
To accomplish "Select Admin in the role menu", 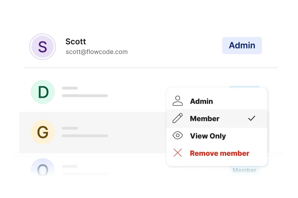I will coord(201,101).
